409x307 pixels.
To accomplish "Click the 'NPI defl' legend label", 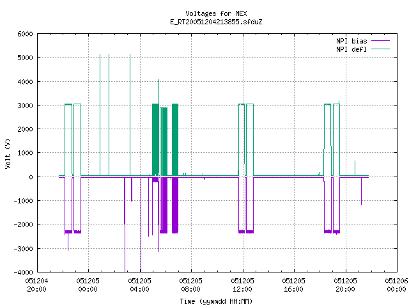I will (x=351, y=49).
